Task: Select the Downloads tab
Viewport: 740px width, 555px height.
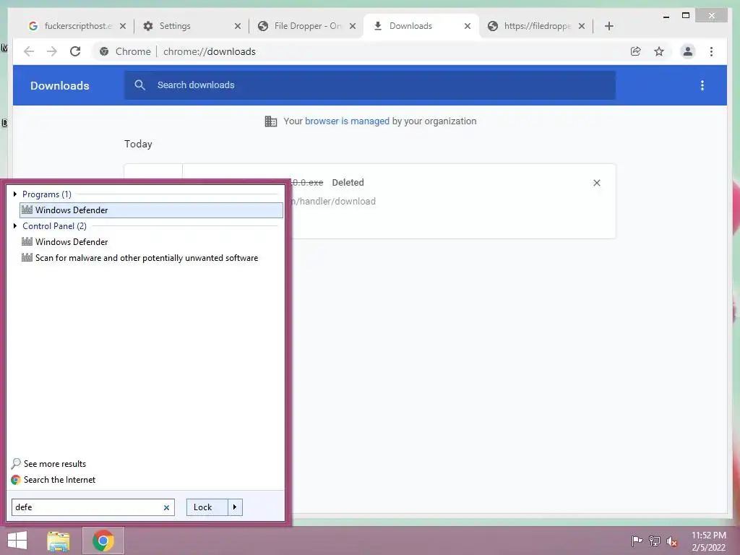Action: point(421,26)
